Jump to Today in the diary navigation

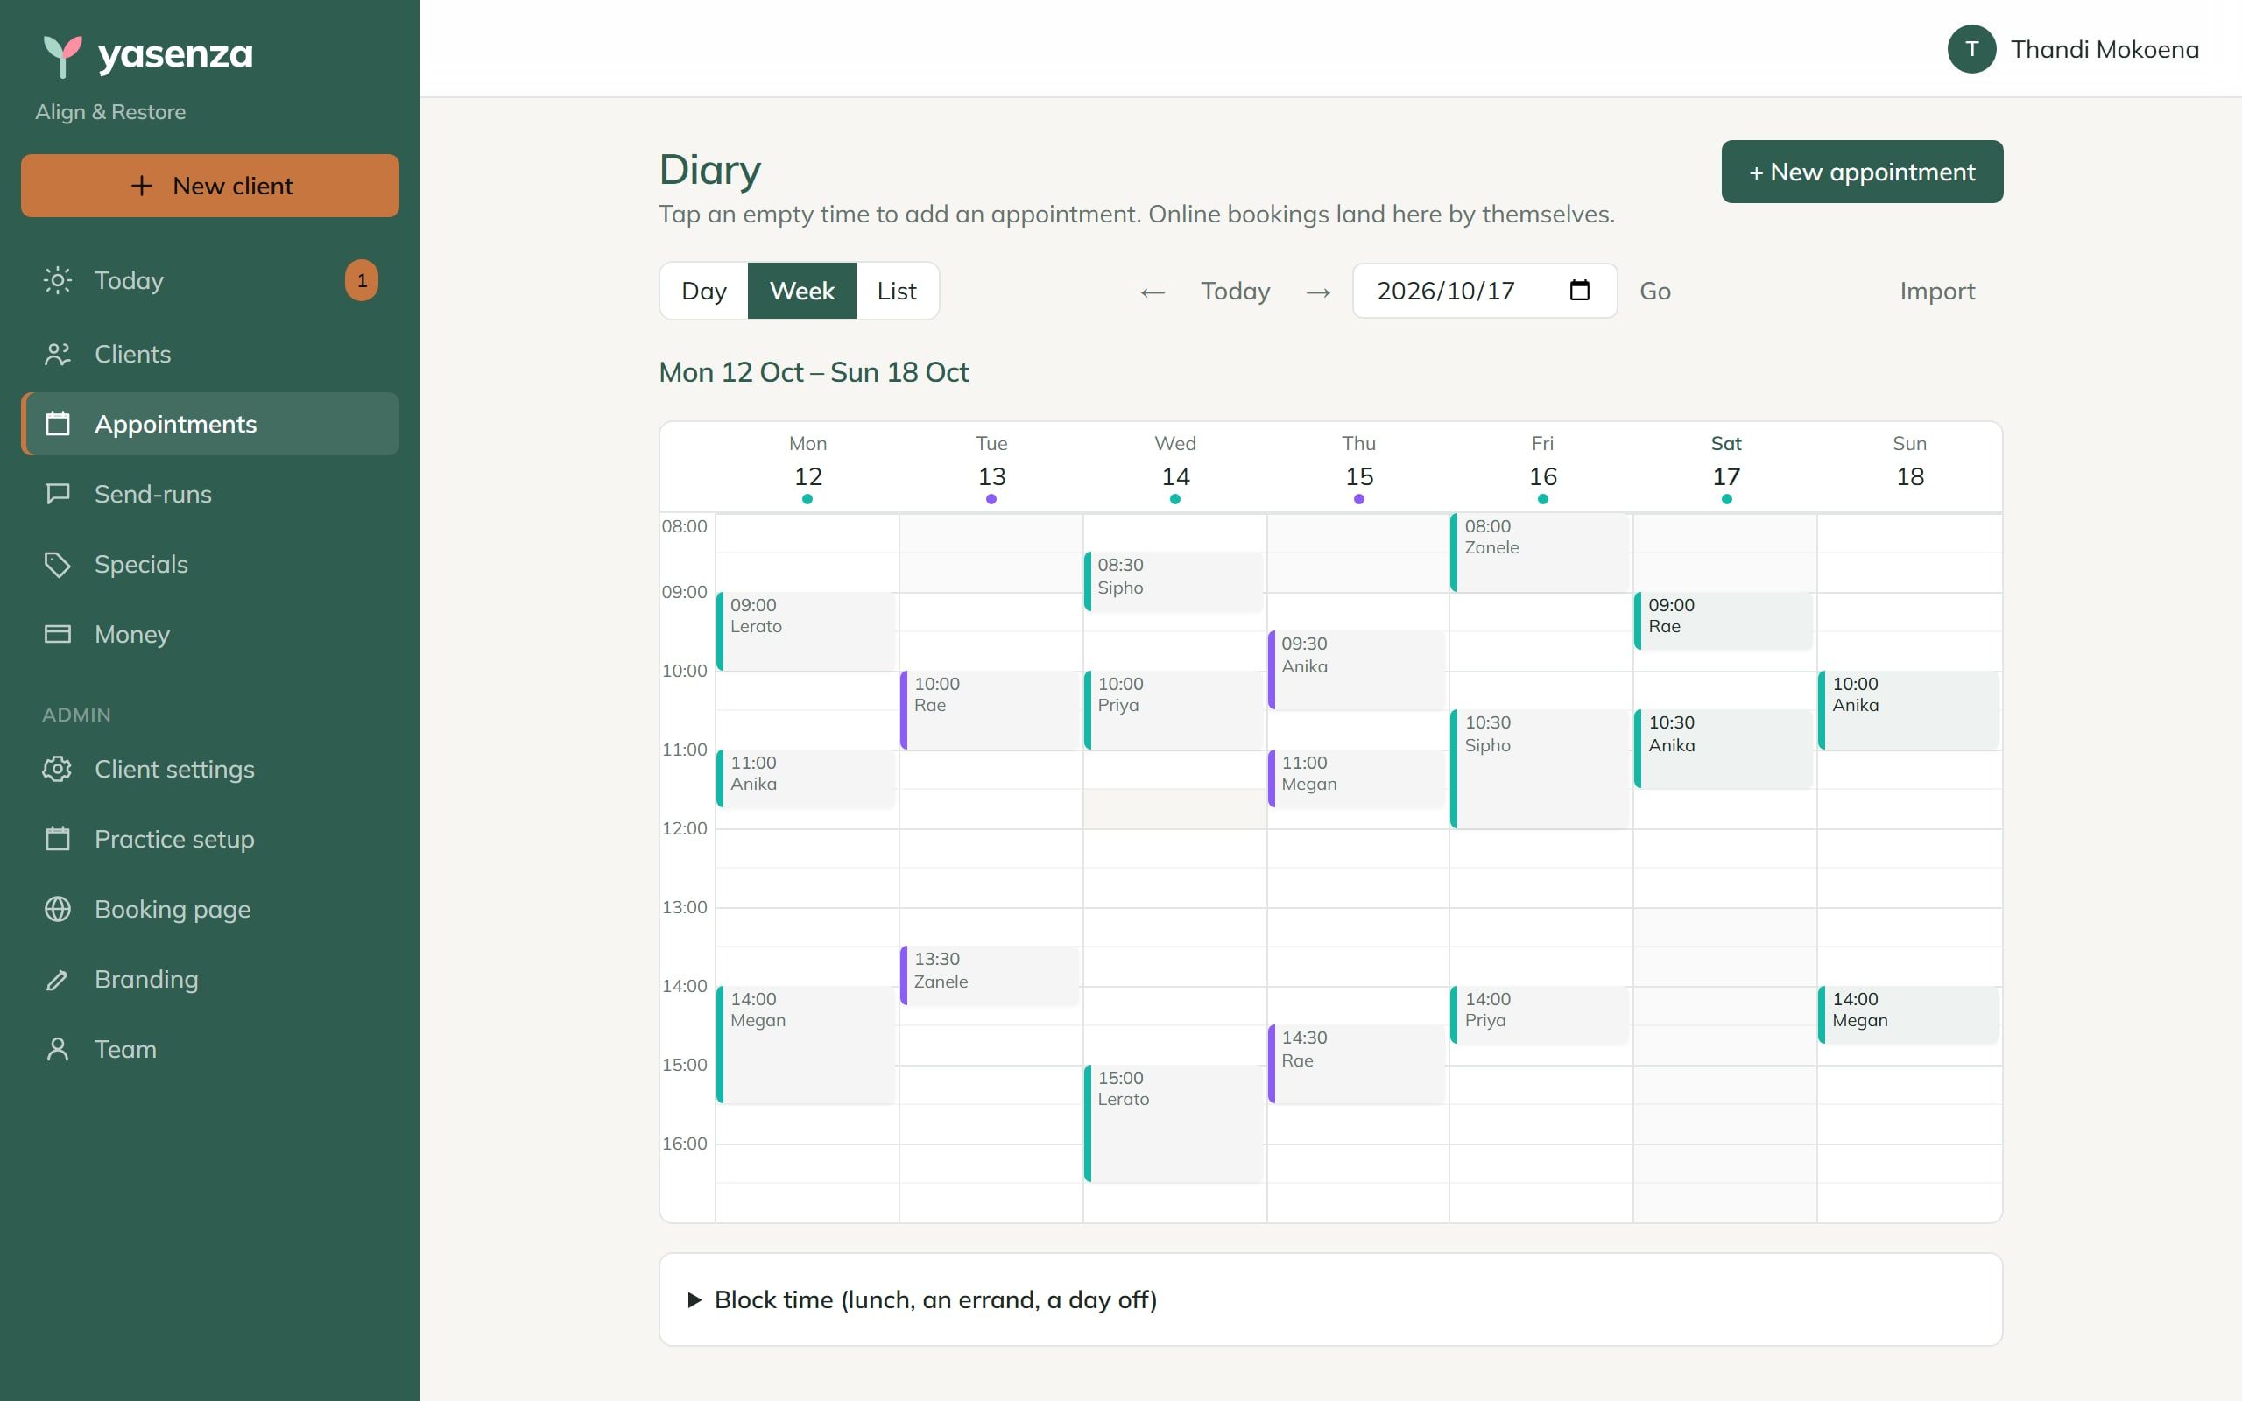click(x=1235, y=291)
